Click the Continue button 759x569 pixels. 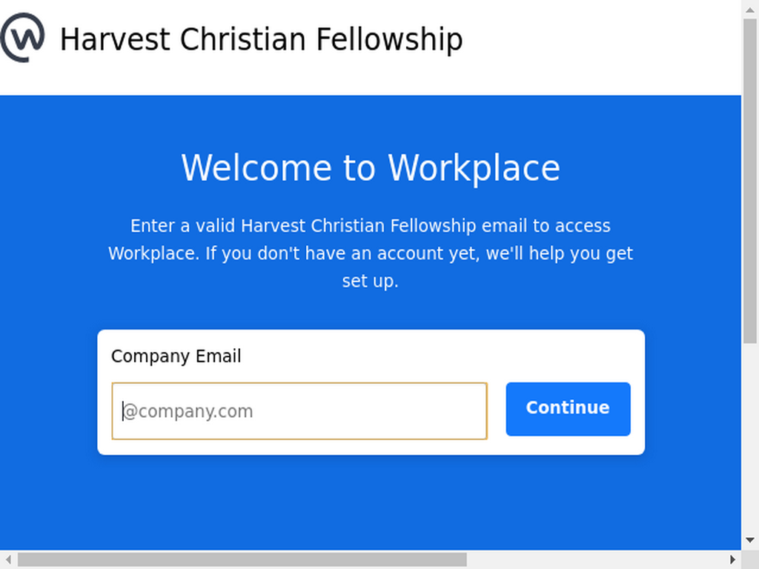point(568,409)
